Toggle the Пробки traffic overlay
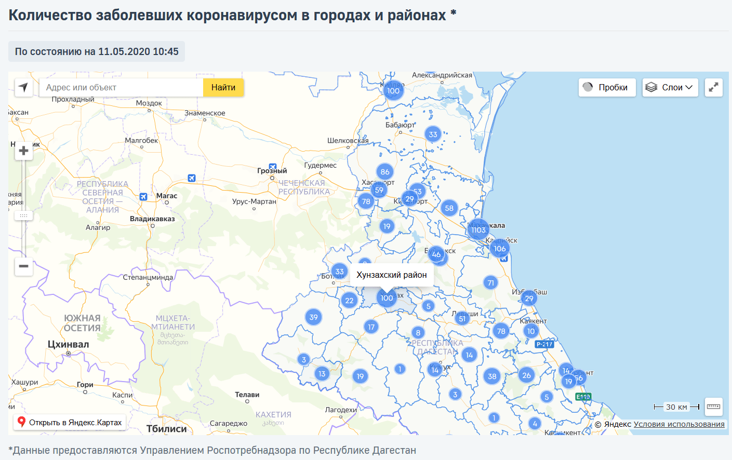This screenshot has height=460, width=732. [607, 87]
